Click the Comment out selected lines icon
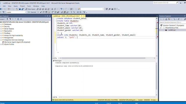Image resolution: width=186 pixels, height=104 pixels. click(71, 12)
